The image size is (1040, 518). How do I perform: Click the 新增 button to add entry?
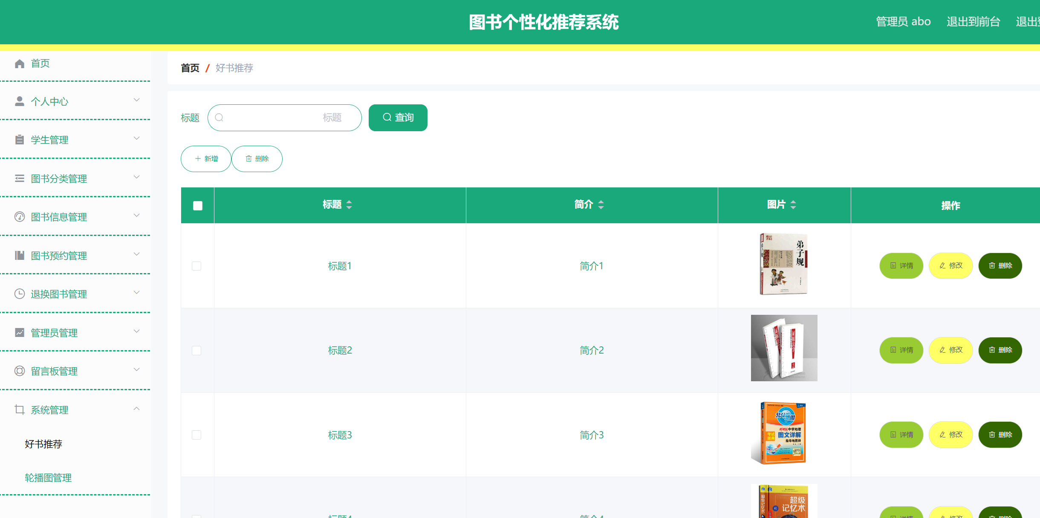pyautogui.click(x=206, y=158)
